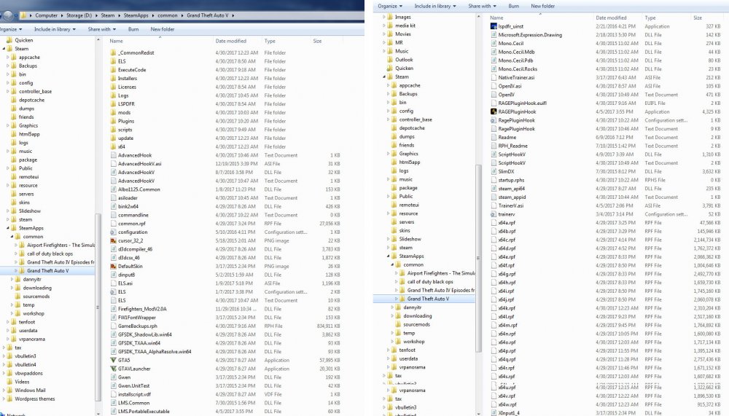Open the mods folder icon
Viewport: 729px width, 416px height.
tap(113, 112)
